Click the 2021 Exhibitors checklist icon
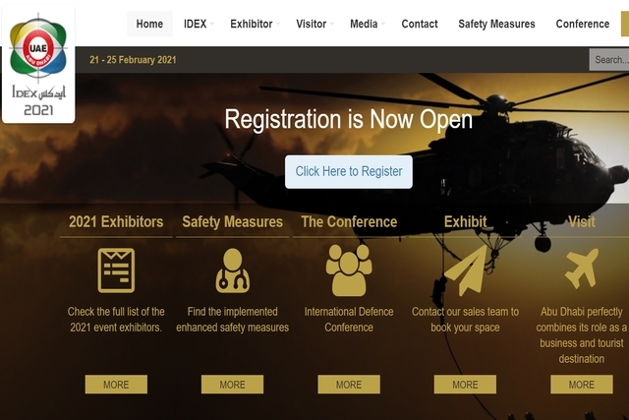The width and height of the screenshot is (629, 420). click(116, 270)
